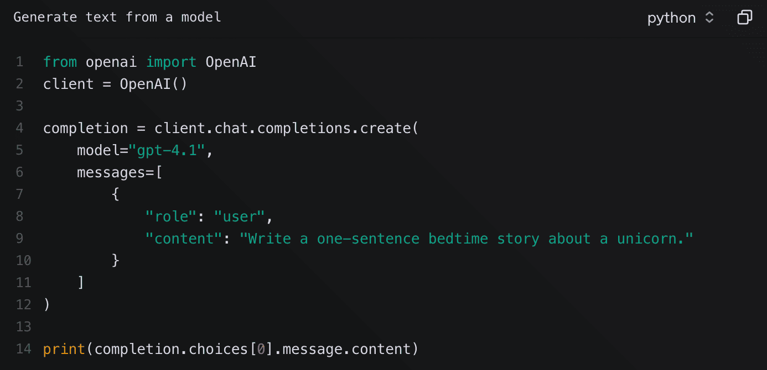Click the Generate text from a model header
Image resolution: width=767 pixels, height=370 pixels.
(x=117, y=17)
